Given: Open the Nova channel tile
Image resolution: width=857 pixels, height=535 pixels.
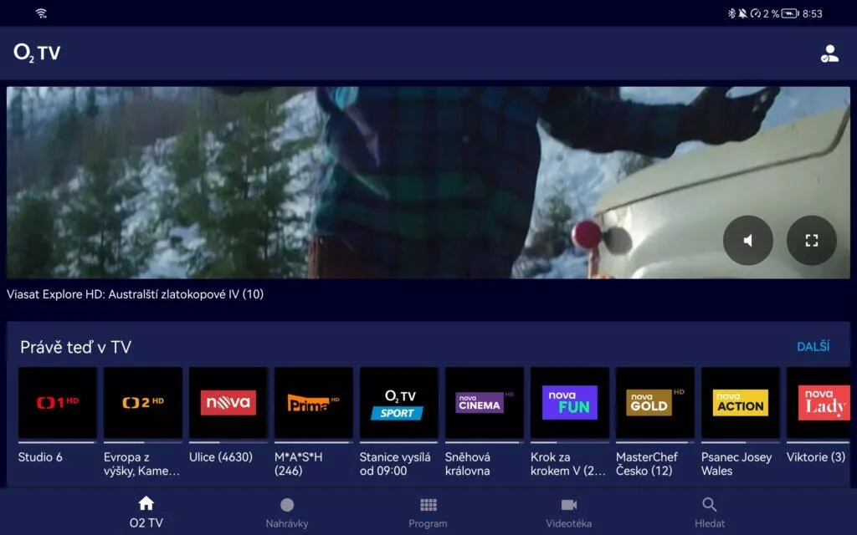Looking at the screenshot, I should (228, 403).
